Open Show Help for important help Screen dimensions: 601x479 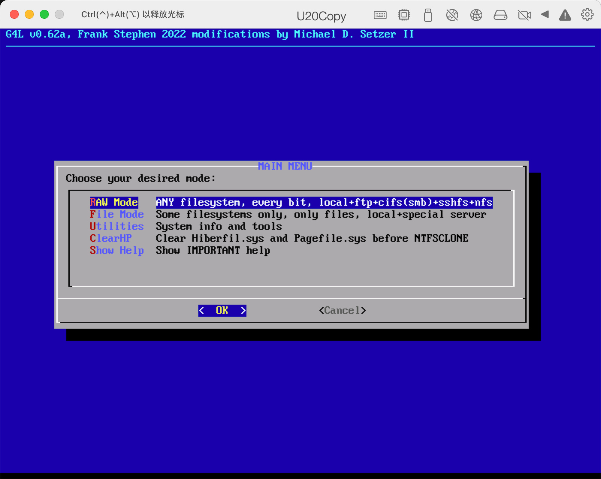[117, 250]
